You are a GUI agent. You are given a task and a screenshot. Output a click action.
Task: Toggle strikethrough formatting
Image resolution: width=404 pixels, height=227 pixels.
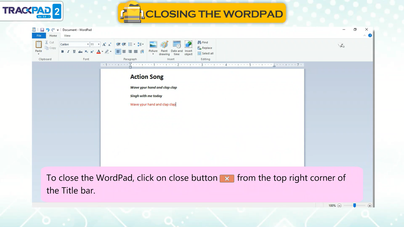[x=80, y=51]
